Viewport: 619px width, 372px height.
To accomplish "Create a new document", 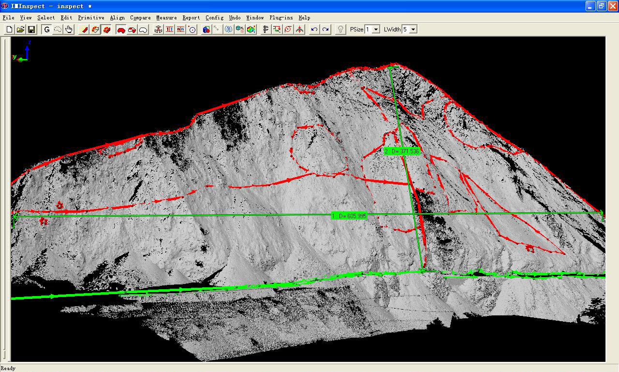I will click(8, 29).
